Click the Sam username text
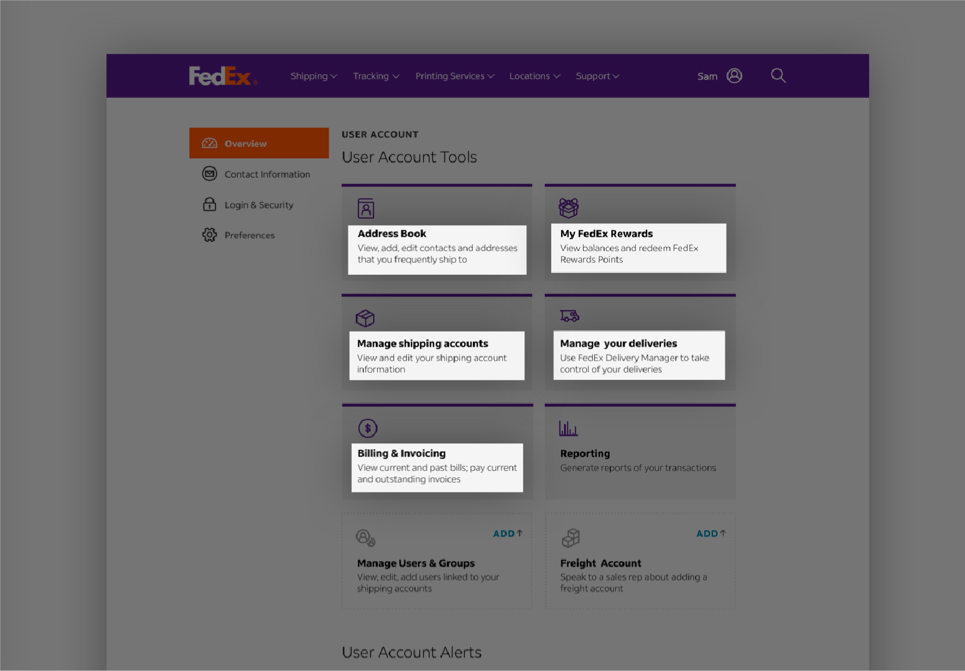The image size is (965, 671). [x=707, y=76]
